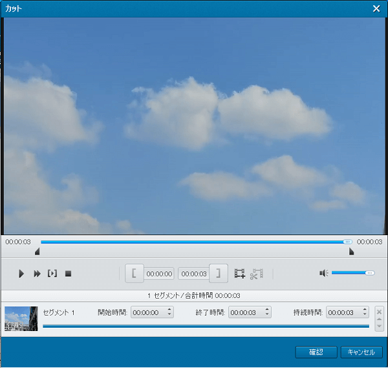Viewport: 388px width, 368px height.
Task: Click the fast forward button
Action: click(x=37, y=274)
